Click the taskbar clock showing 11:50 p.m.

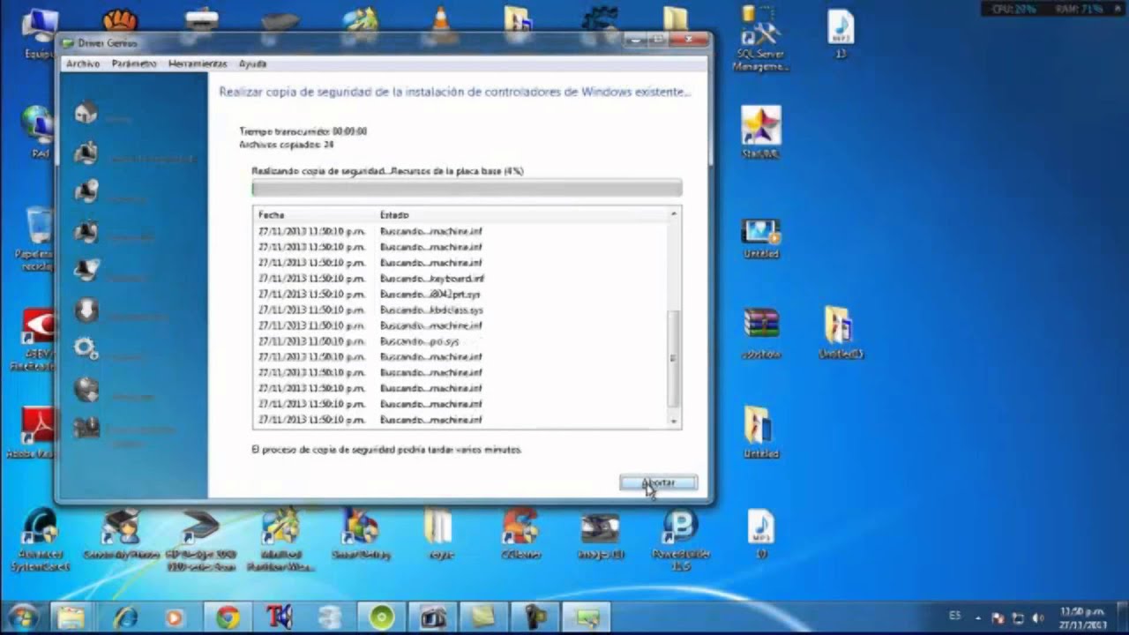(1083, 617)
